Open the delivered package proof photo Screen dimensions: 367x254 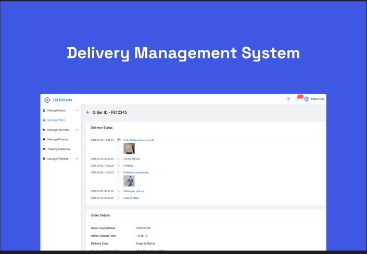point(129,149)
